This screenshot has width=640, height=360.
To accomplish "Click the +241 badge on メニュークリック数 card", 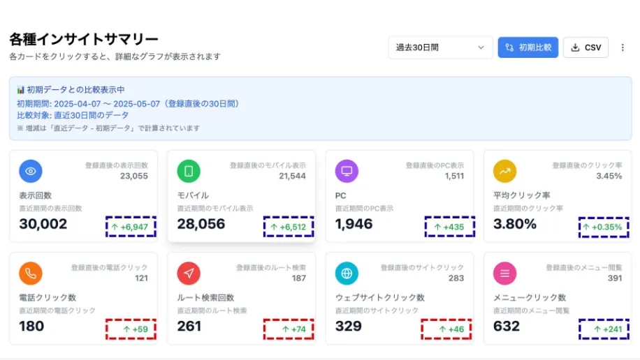I will pyautogui.click(x=604, y=329).
